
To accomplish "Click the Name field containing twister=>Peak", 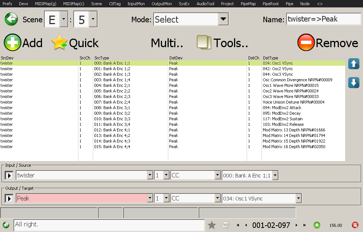I will [323, 19].
